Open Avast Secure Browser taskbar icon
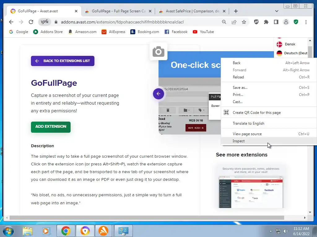 point(85,231)
